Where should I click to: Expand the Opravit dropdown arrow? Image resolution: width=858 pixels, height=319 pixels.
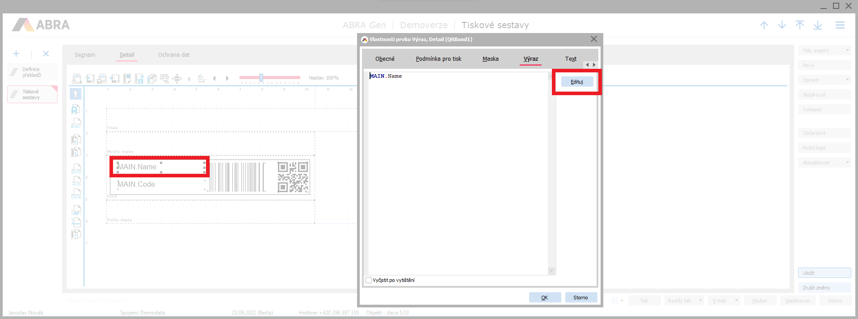click(847, 80)
